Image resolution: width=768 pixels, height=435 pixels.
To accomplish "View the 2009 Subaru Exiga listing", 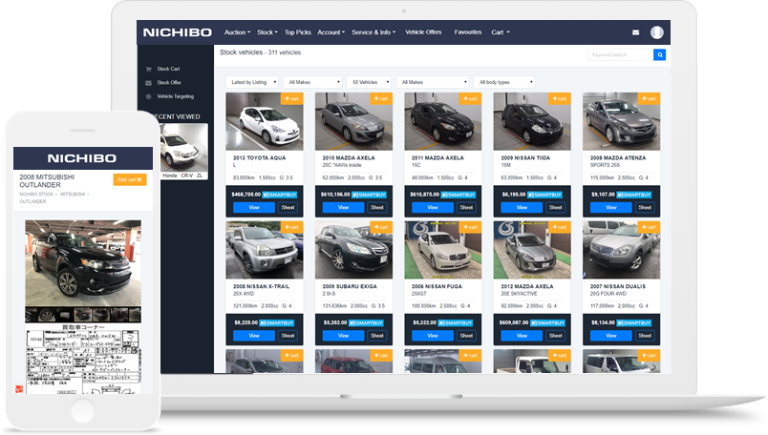I will point(343,336).
